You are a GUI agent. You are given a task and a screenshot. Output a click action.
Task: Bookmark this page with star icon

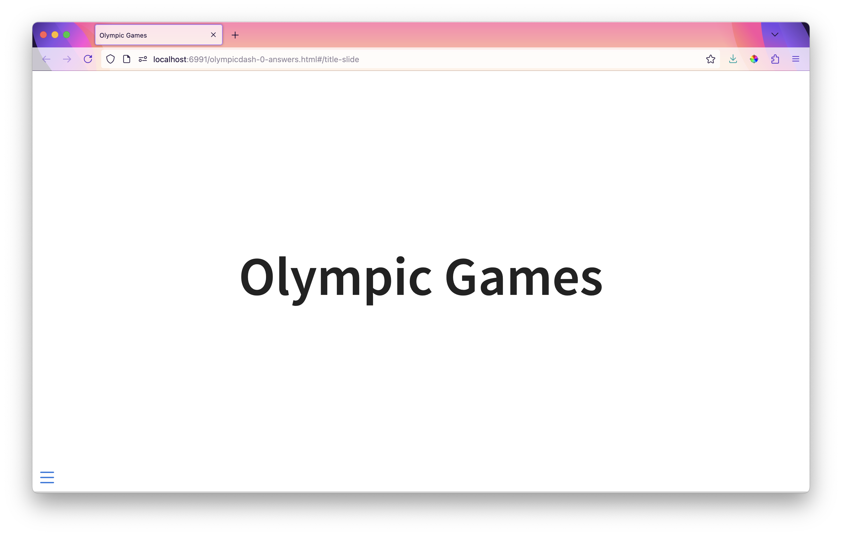[710, 59]
